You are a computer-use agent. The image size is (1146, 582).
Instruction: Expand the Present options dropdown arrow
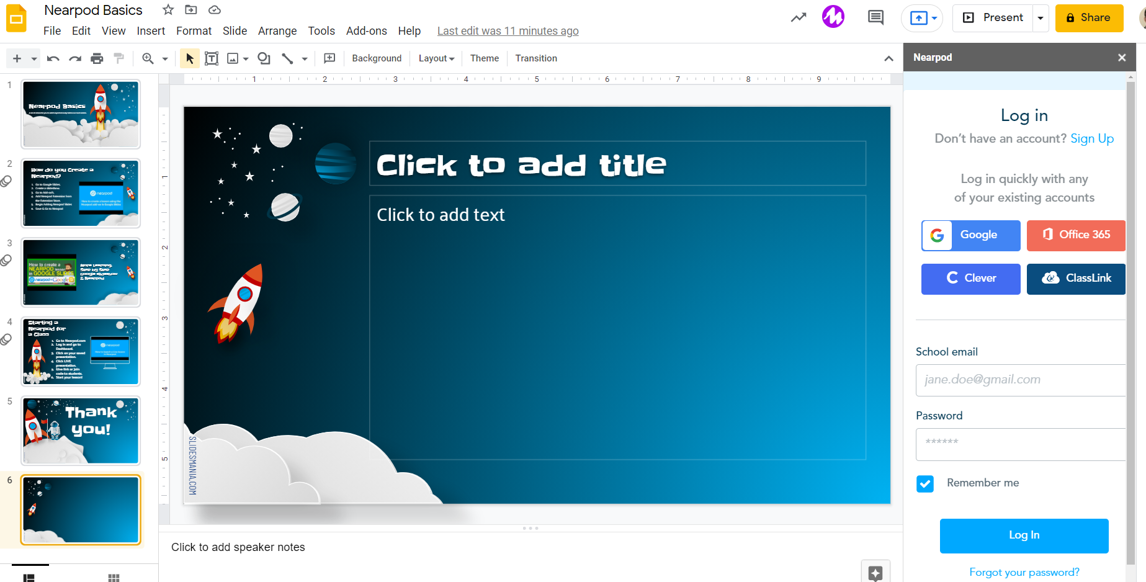1041,18
